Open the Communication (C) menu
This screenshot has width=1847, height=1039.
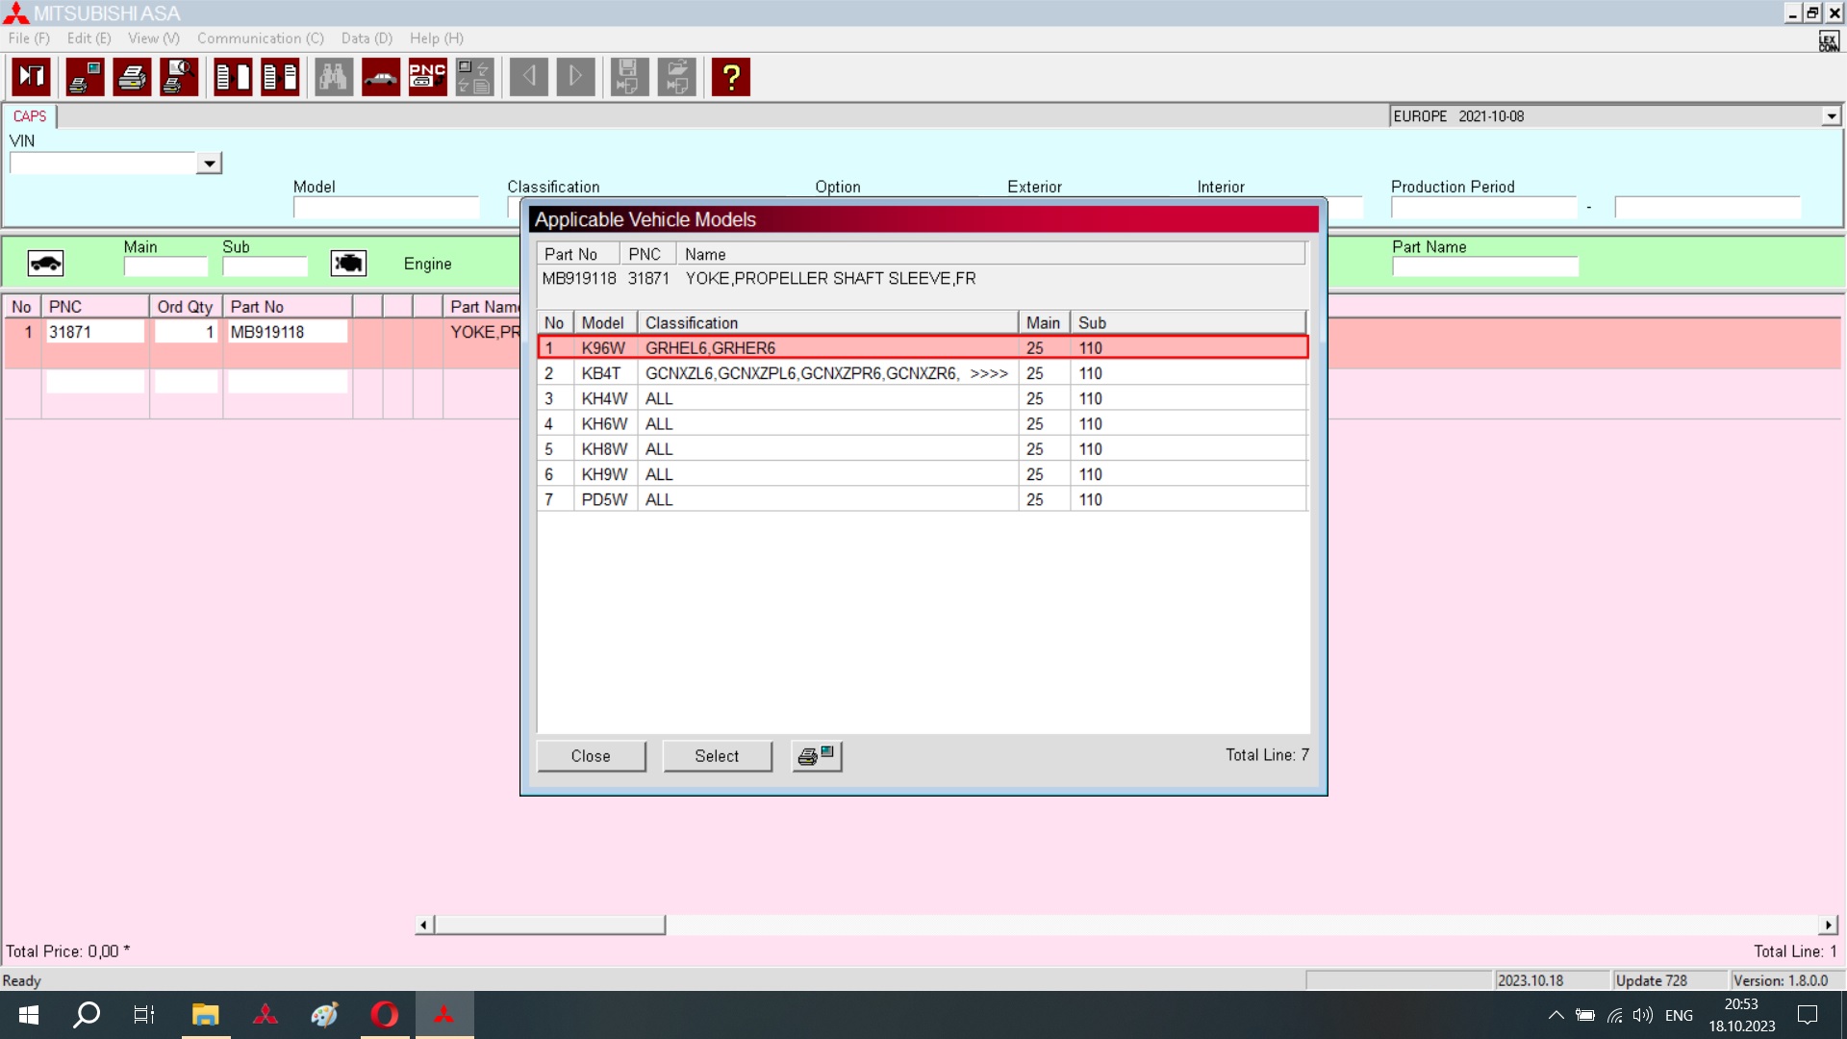(x=260, y=38)
